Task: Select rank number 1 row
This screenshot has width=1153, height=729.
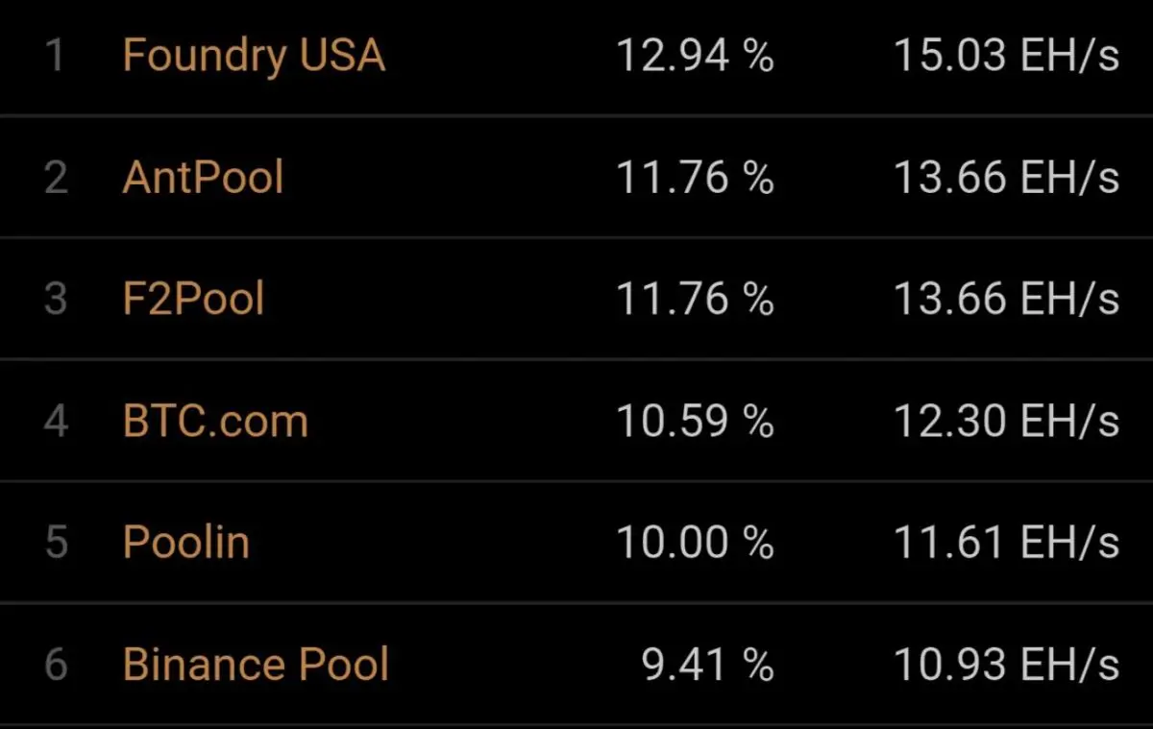Action: tap(576, 58)
